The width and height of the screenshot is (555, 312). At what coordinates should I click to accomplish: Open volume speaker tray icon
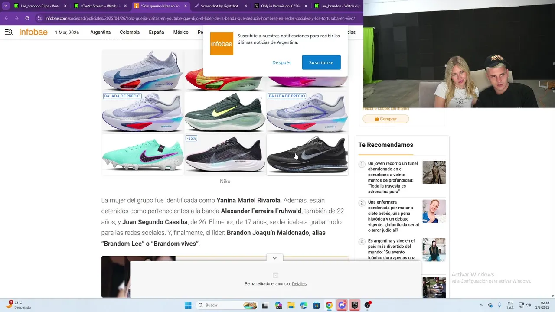(529, 305)
